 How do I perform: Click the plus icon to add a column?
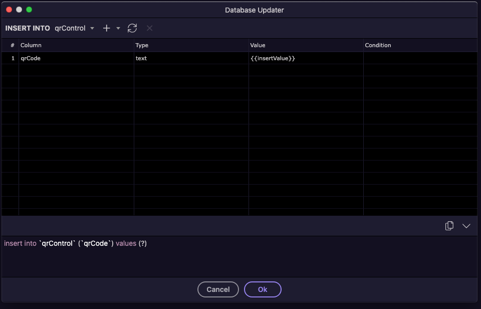coord(106,28)
